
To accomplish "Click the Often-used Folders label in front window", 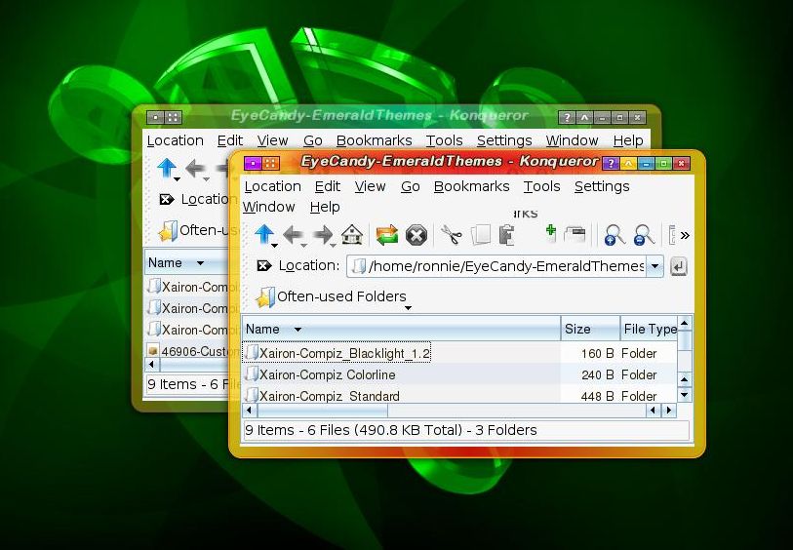I will [x=341, y=296].
